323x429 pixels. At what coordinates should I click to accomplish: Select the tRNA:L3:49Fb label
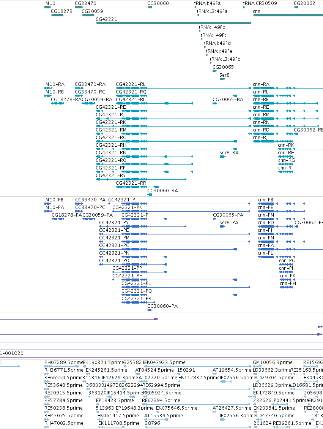(x=225, y=59)
